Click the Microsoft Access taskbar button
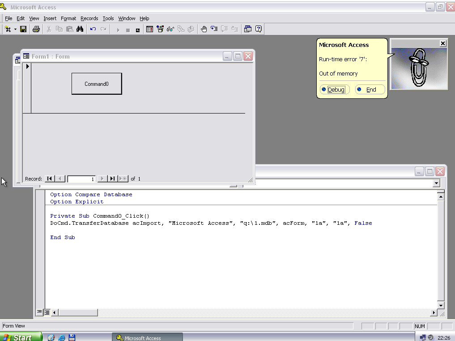The width and height of the screenshot is (455, 341). [147, 337]
